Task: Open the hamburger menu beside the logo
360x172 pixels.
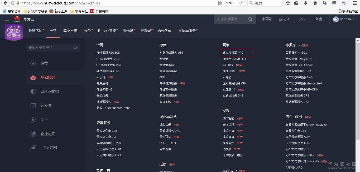Action: click(7, 19)
